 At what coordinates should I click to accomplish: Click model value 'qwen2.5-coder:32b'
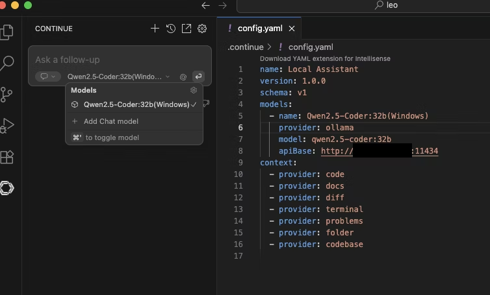click(x=351, y=139)
